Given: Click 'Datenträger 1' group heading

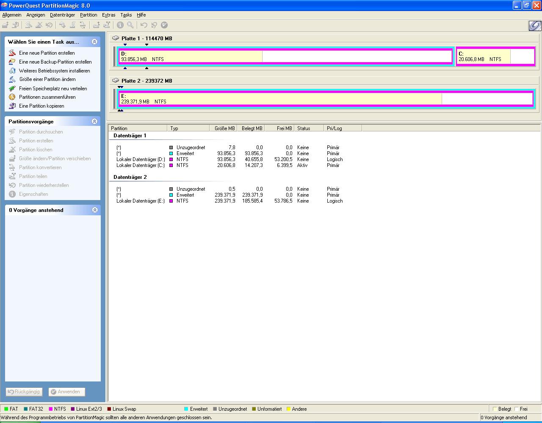Looking at the screenshot, I should [x=130, y=136].
